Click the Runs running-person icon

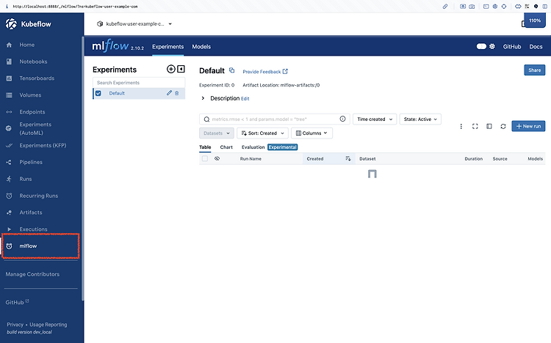(x=9, y=179)
